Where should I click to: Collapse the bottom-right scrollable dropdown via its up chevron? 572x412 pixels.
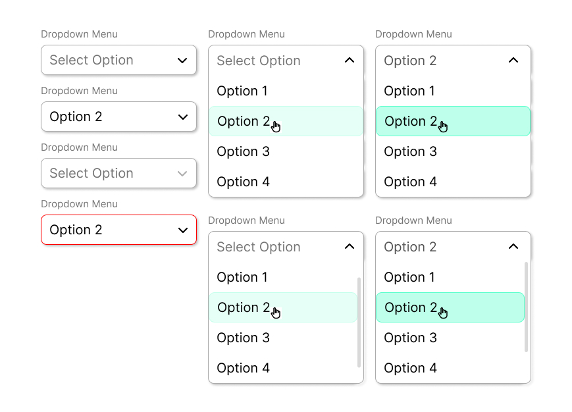[513, 246]
